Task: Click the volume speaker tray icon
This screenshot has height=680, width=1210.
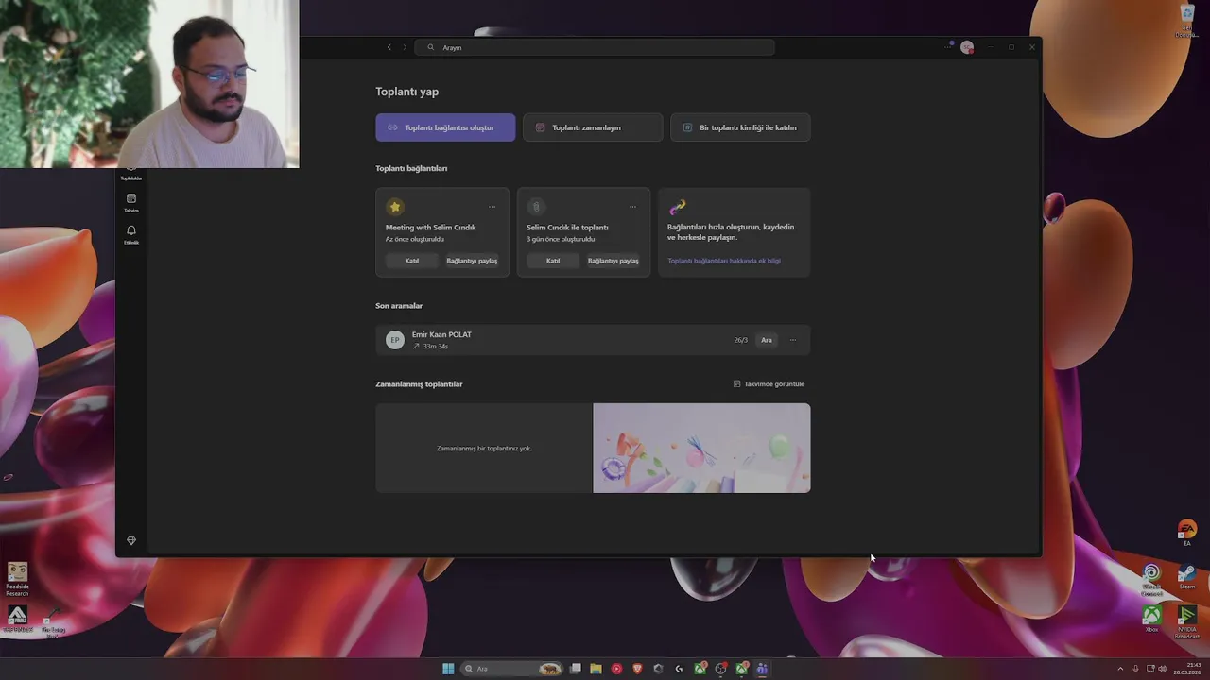Action: (x=1162, y=669)
